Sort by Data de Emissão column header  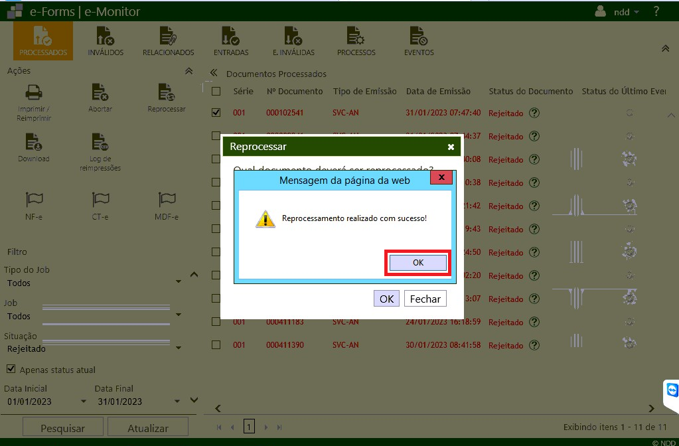tap(438, 92)
